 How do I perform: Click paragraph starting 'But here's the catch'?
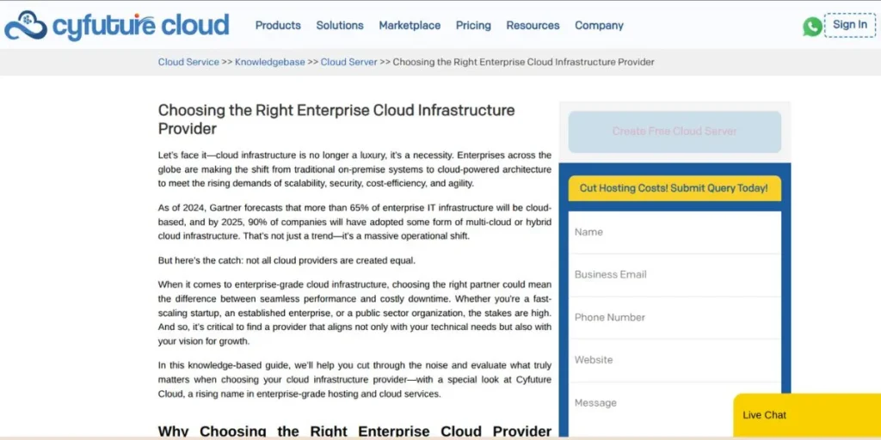click(286, 260)
